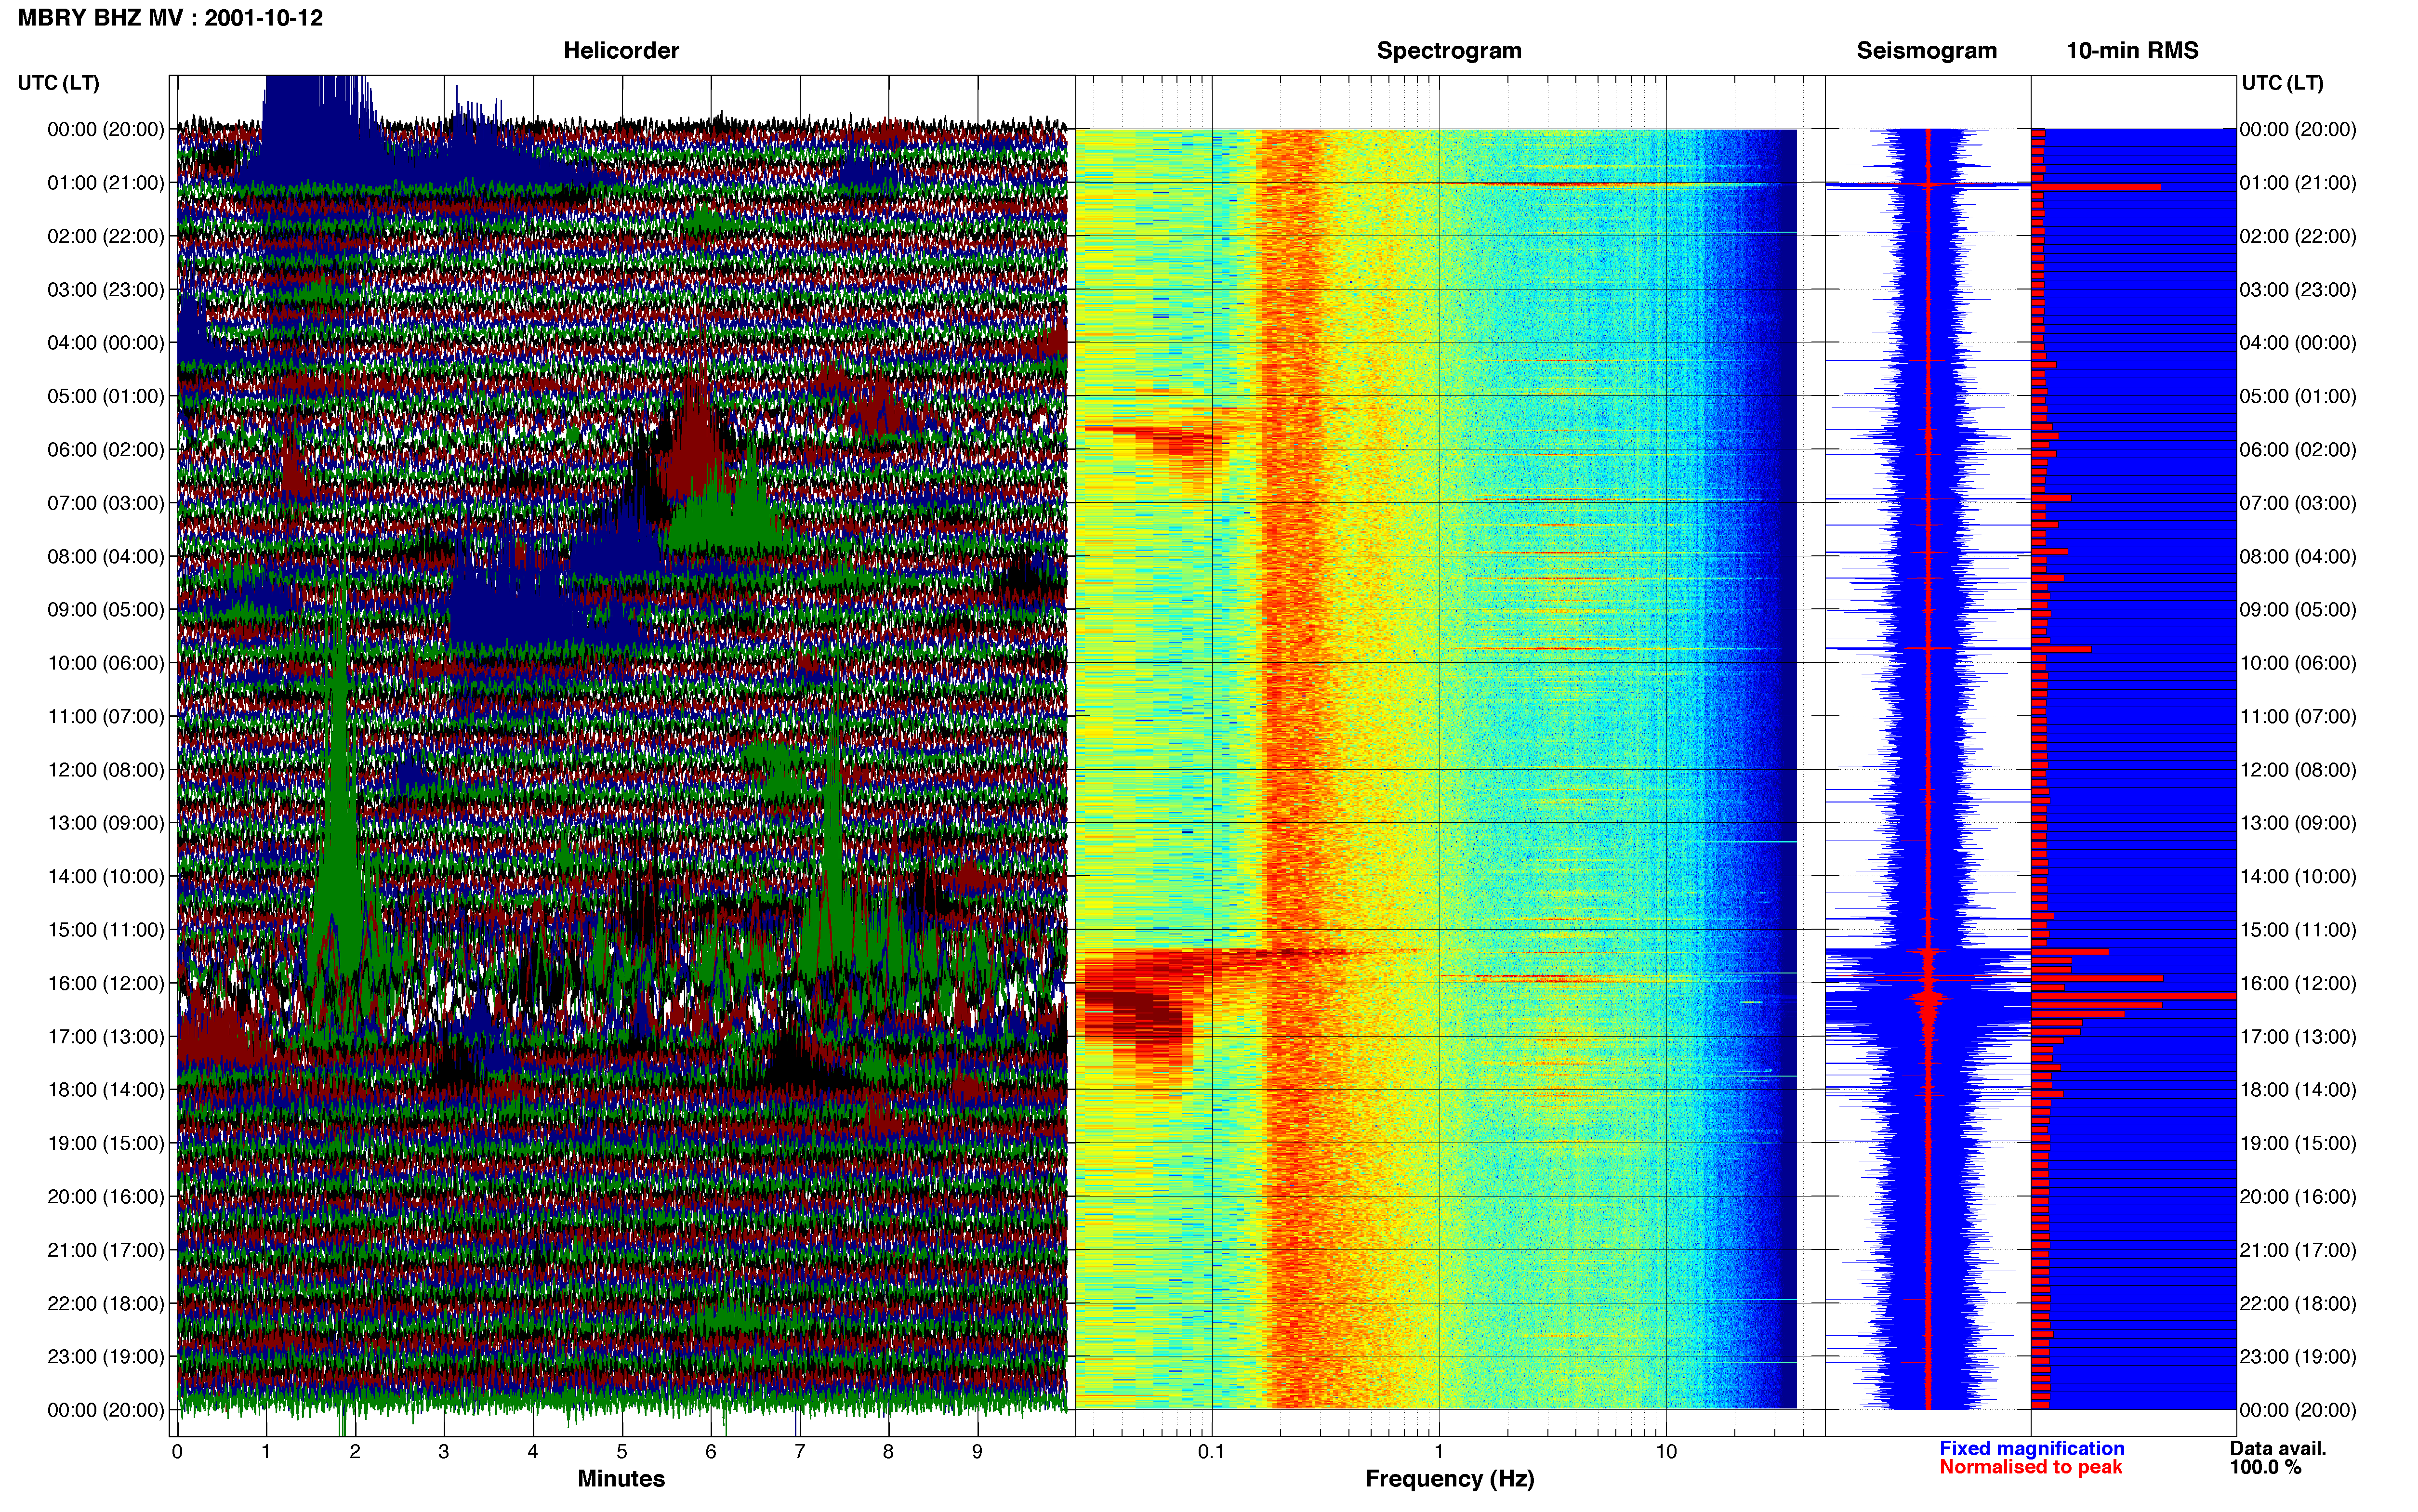Click the Data avail. label
This screenshot has height=1512, width=2418.
[2278, 1448]
